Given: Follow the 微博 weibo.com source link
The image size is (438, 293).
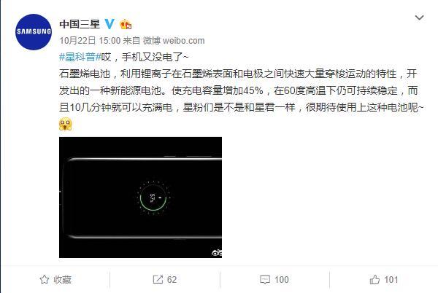Looking at the screenshot, I should point(174,41).
